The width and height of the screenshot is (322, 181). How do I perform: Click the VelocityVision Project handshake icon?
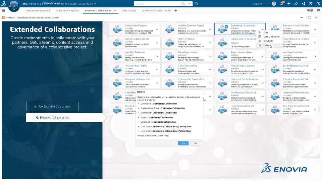click(117, 70)
